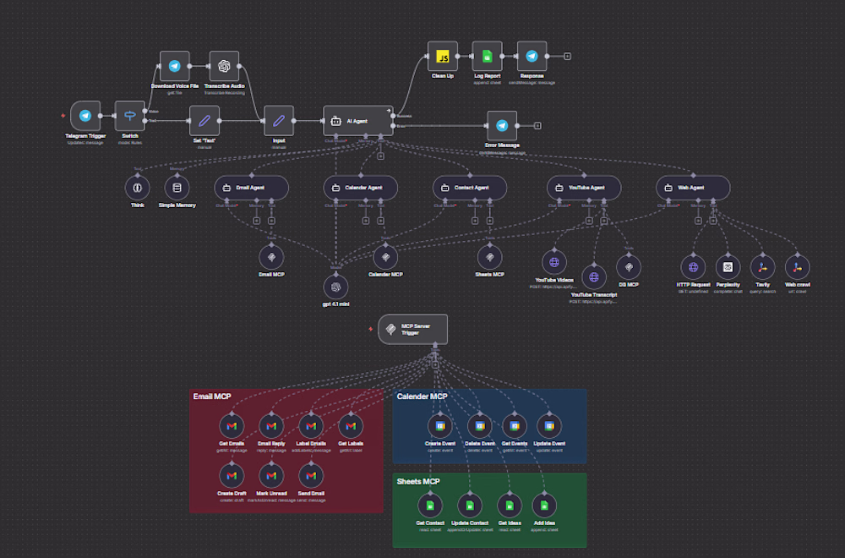Select the Create Event calendar node
The image size is (845, 558).
[440, 426]
